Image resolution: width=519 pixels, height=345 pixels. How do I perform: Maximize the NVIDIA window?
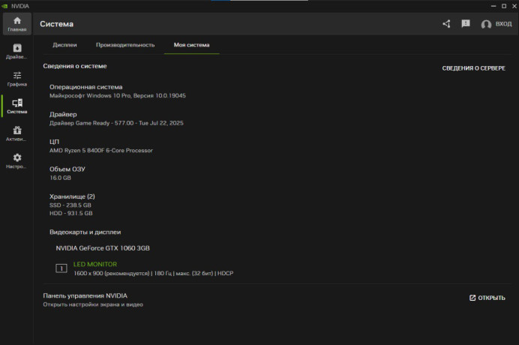point(504,6)
